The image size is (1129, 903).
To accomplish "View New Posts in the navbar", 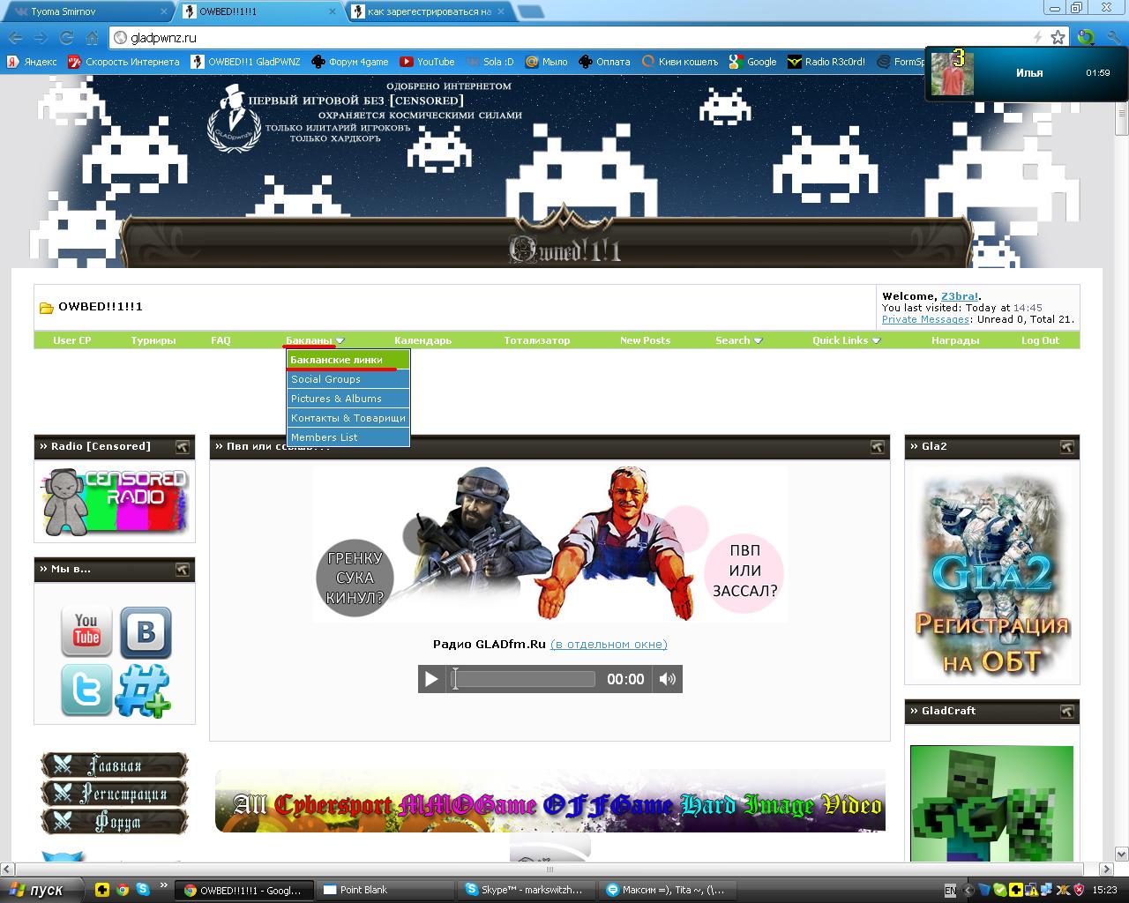I will click(x=645, y=340).
